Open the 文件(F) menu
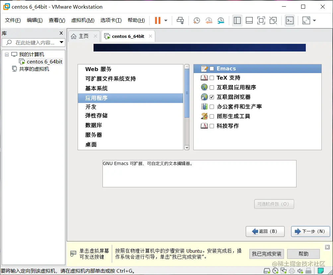Image resolution: width=333 pixels, height=275 pixels. (13, 20)
